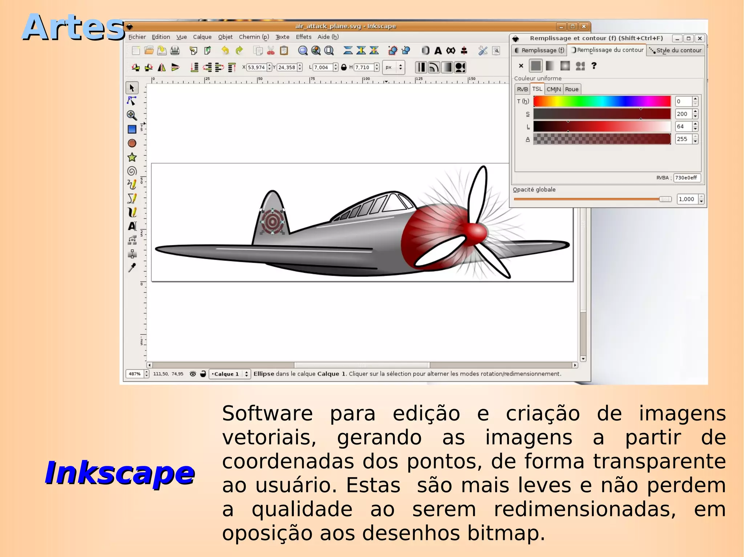Toggle scale stroke width affect button
744x557 pixels.
tap(421, 67)
